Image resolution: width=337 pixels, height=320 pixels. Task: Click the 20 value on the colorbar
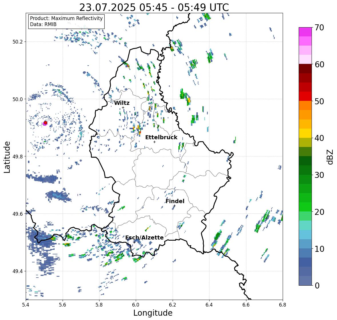319,212
